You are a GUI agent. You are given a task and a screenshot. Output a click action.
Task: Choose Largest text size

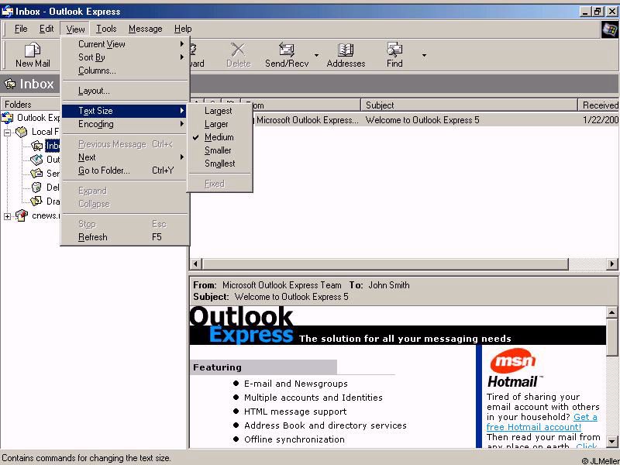point(218,111)
